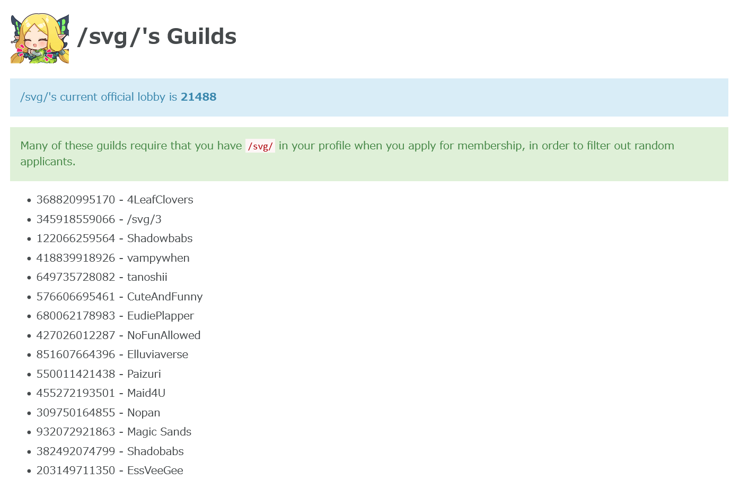Select the CuteAndFunny guild row
The height and width of the screenshot is (480, 740).
click(x=119, y=297)
